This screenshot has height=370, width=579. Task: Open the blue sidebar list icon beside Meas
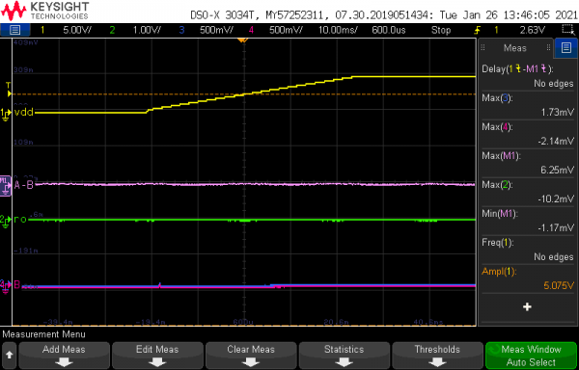pos(566,47)
